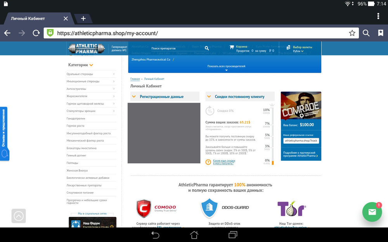Viewport: 388px width, 242px height.
Task: Click the search magnifier in site header
Action: [207, 48]
